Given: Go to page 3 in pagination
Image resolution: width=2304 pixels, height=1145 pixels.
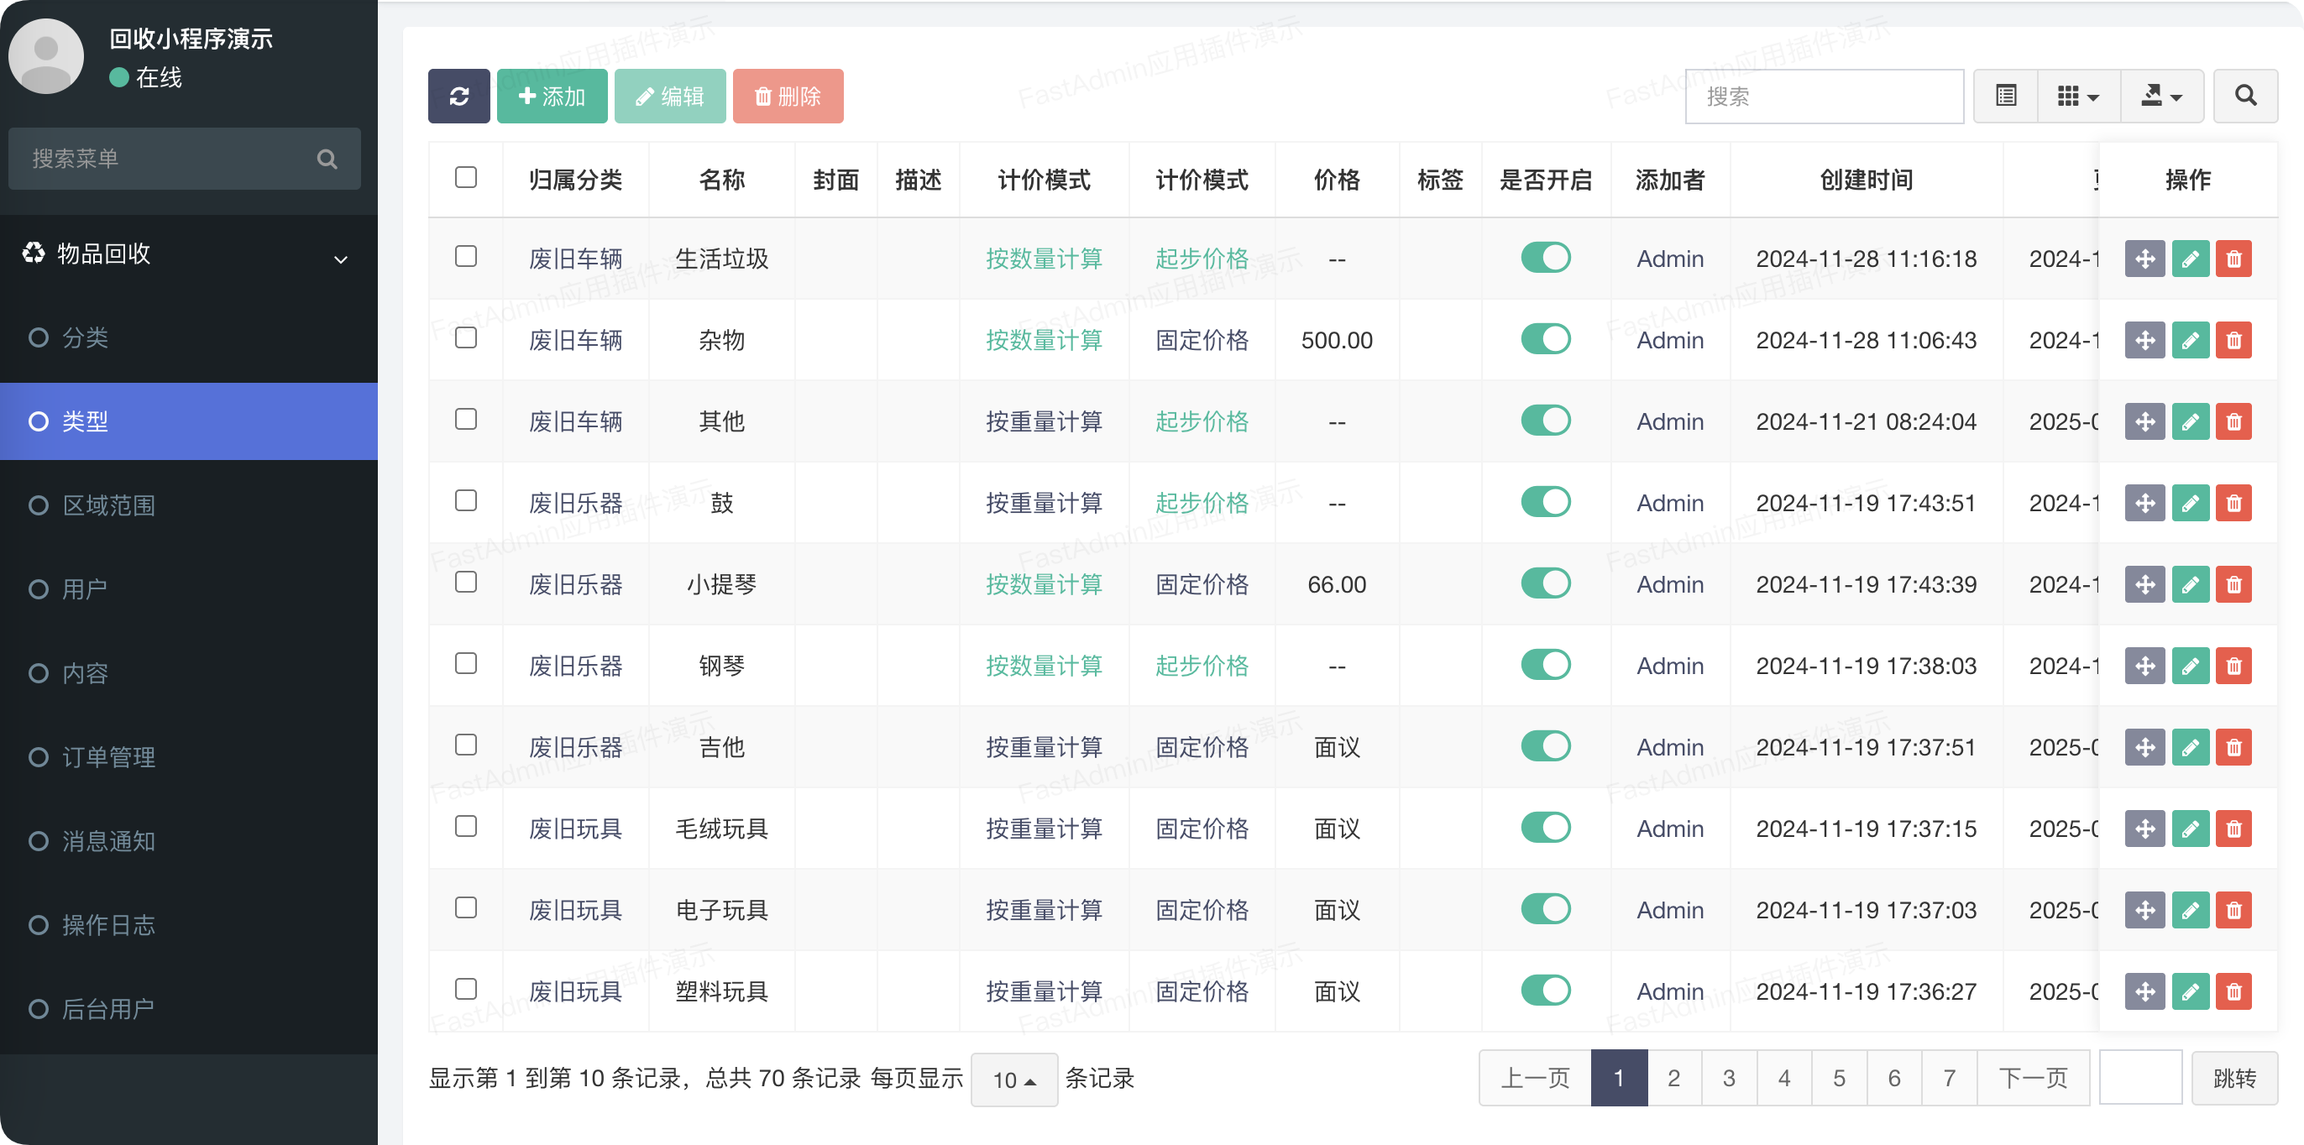Looking at the screenshot, I should click(1729, 1078).
